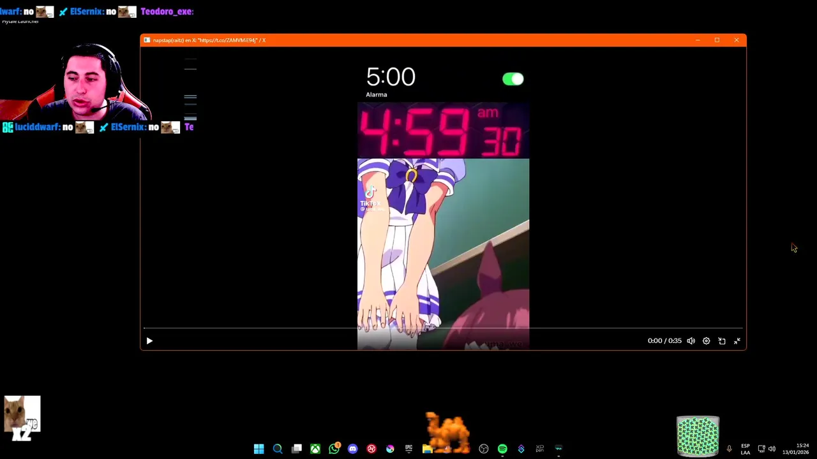Open the multicolored circle app in taskbar
Screen dimensions: 817x459
(x=390, y=449)
